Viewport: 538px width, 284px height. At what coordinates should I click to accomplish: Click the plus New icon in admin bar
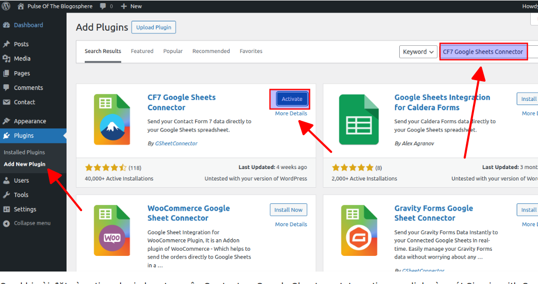click(124, 6)
